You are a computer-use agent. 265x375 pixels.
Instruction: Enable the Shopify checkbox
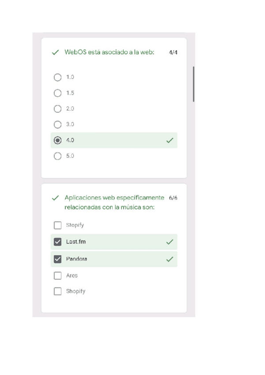click(x=57, y=291)
